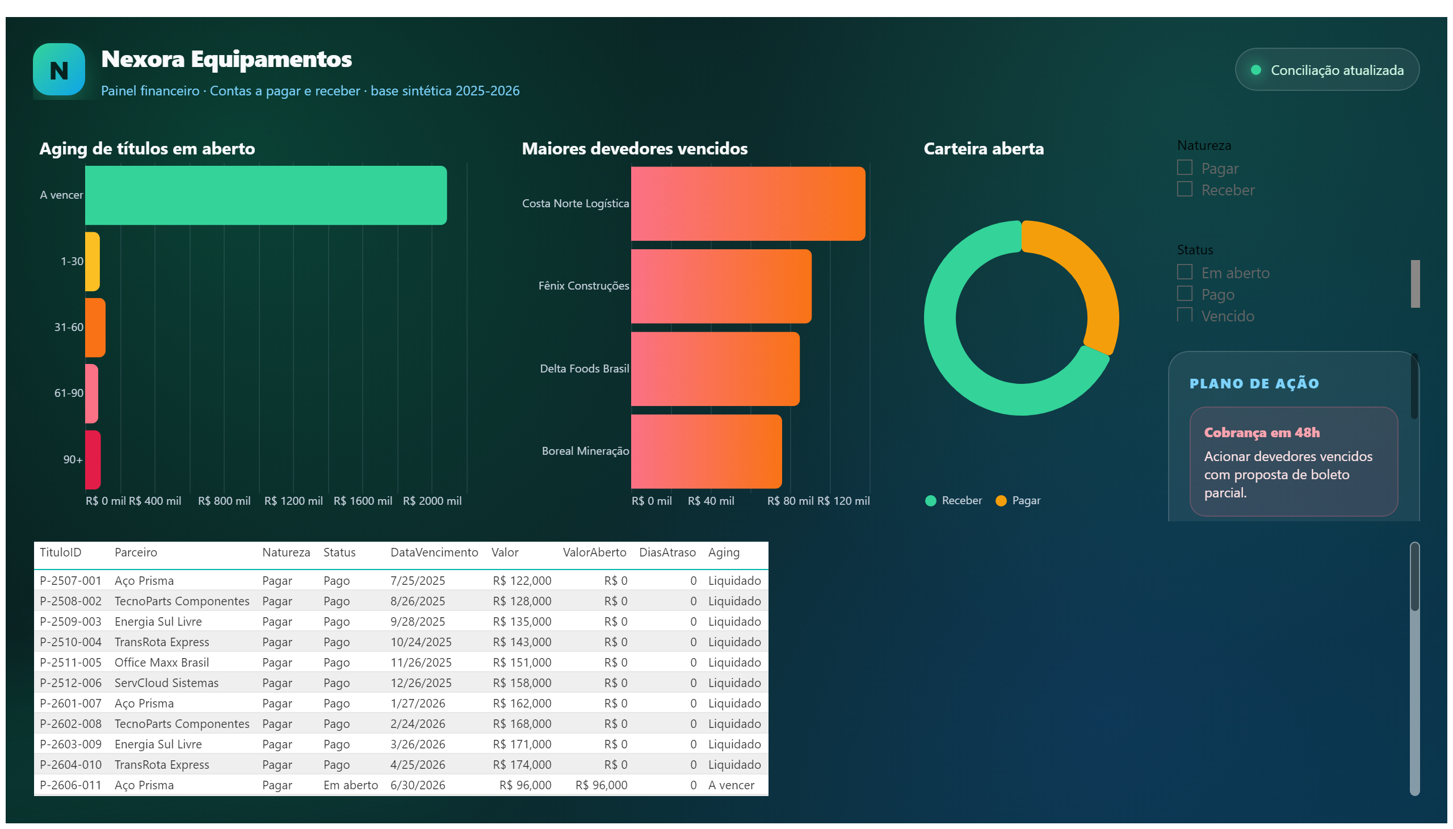Click the Receber legend marker

[x=930, y=501]
